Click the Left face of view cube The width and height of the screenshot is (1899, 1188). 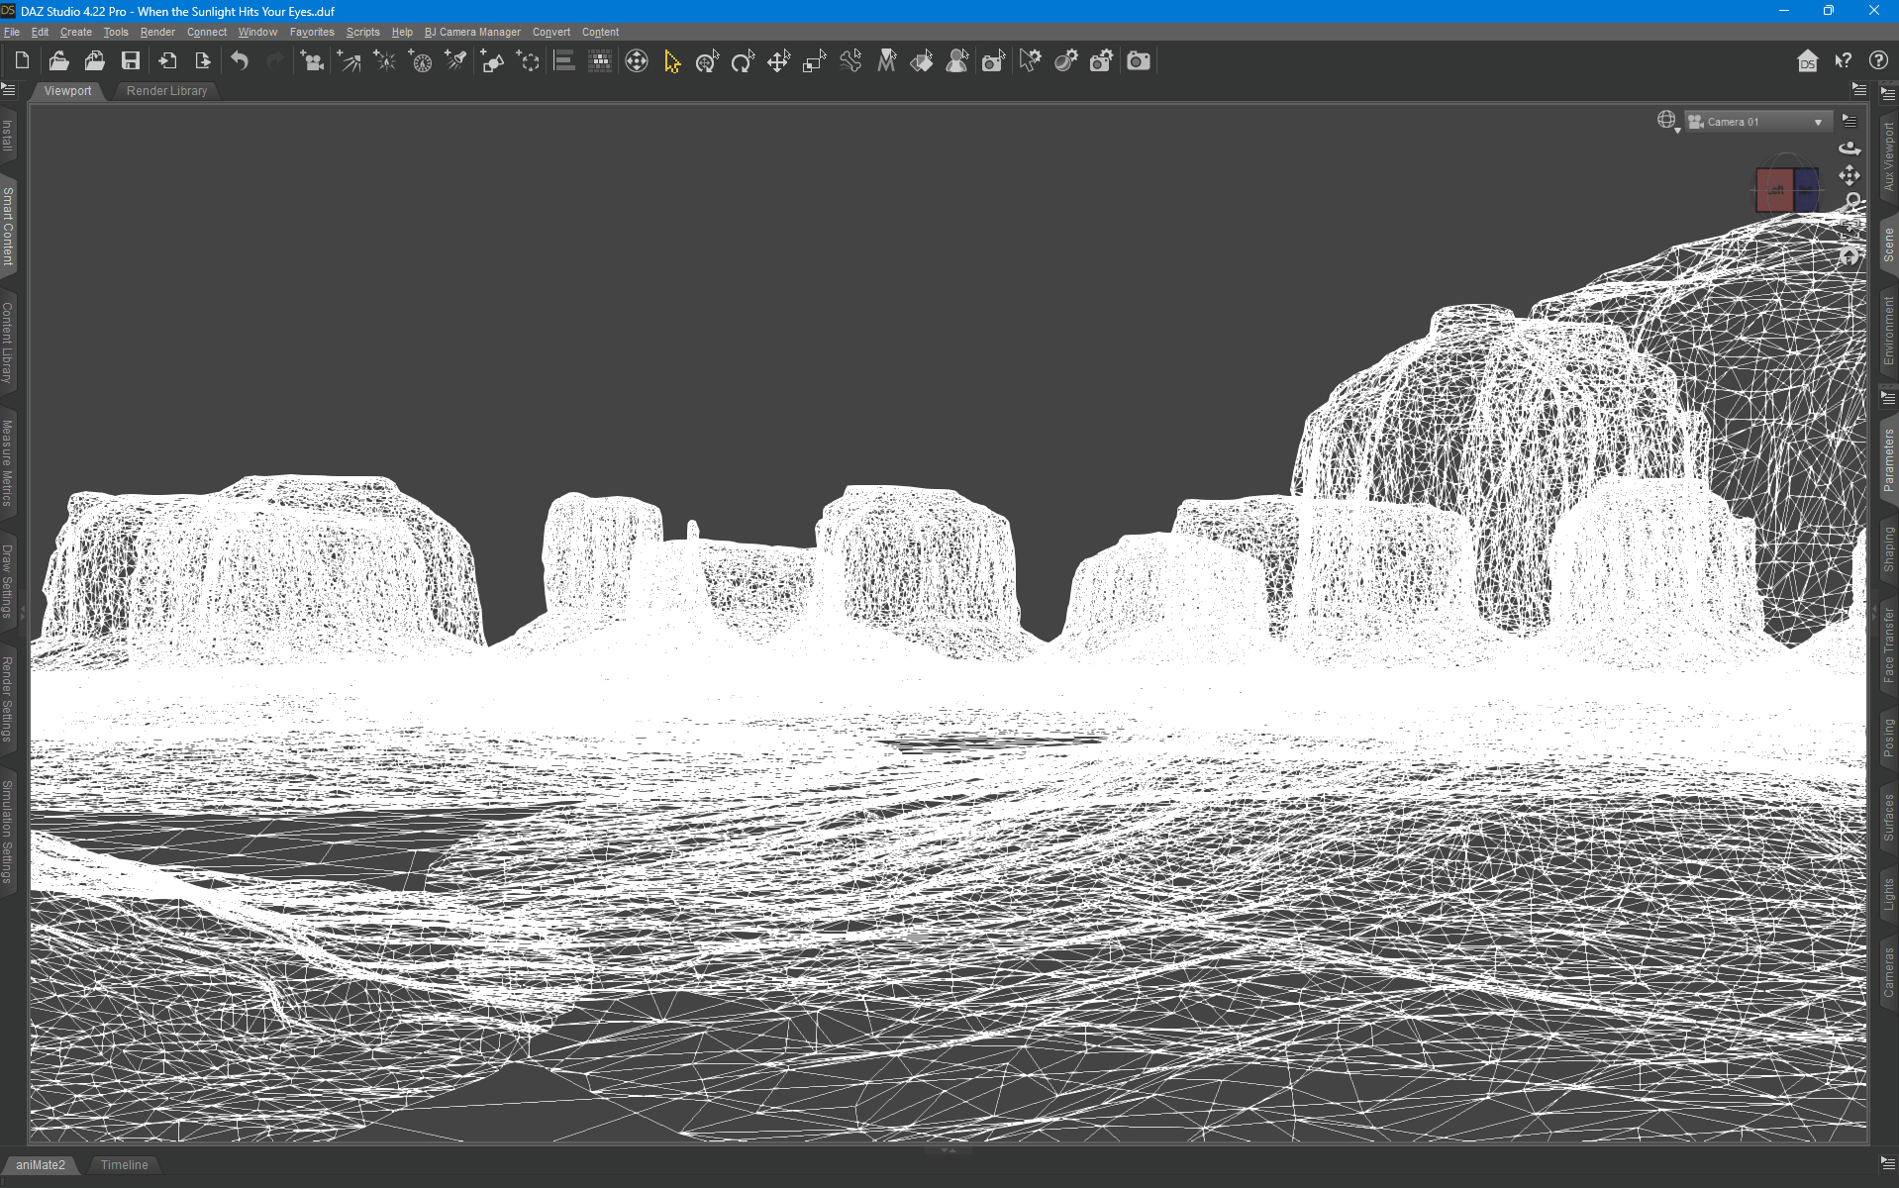pyautogui.click(x=1775, y=189)
